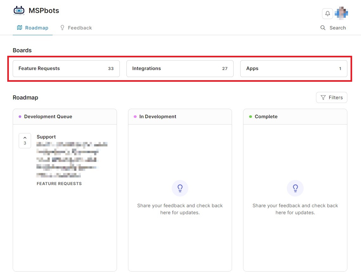361x276 pixels.
Task: Open the Filters options
Action: click(x=332, y=98)
